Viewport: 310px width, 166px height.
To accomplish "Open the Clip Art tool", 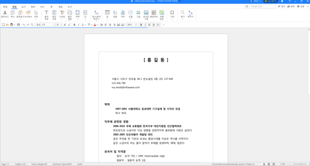I will (x=154, y=14).
